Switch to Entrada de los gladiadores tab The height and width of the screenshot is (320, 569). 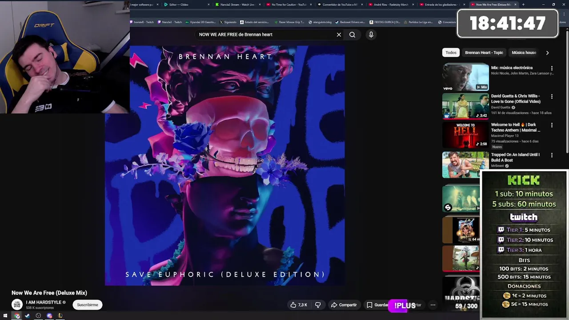pyautogui.click(x=442, y=4)
